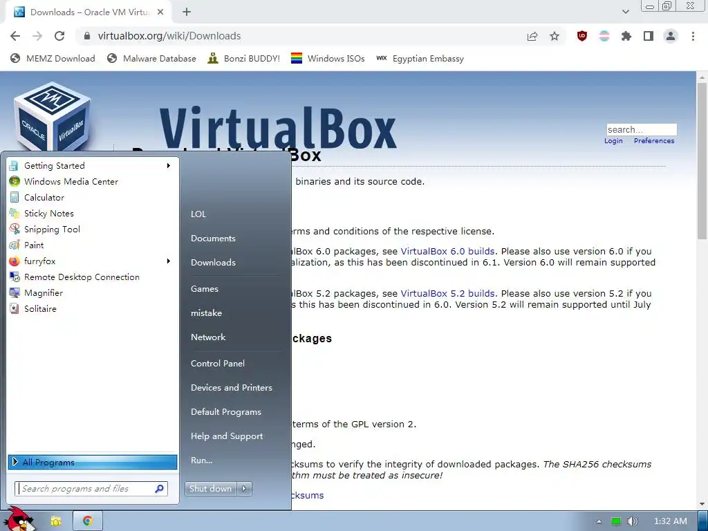Open LOL user folder in Start menu

tap(198, 214)
